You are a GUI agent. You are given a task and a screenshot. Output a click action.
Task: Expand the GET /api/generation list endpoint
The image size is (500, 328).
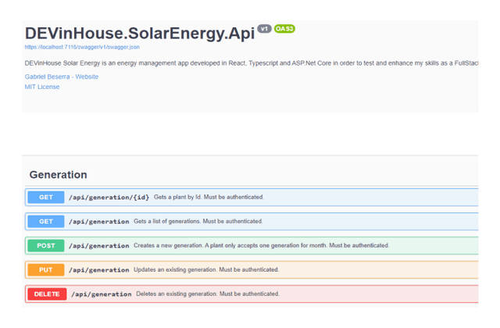coord(252,222)
